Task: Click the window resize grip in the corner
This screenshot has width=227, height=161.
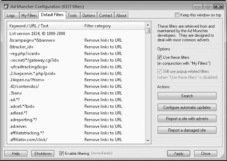Action: point(222,156)
